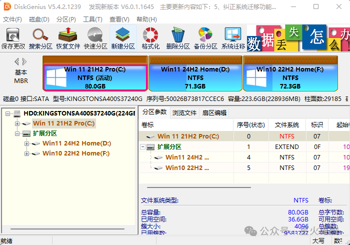This screenshot has height=245, width=350.
Task: Click the Save Changes (保存更改) toolbar icon
Action: [13, 38]
